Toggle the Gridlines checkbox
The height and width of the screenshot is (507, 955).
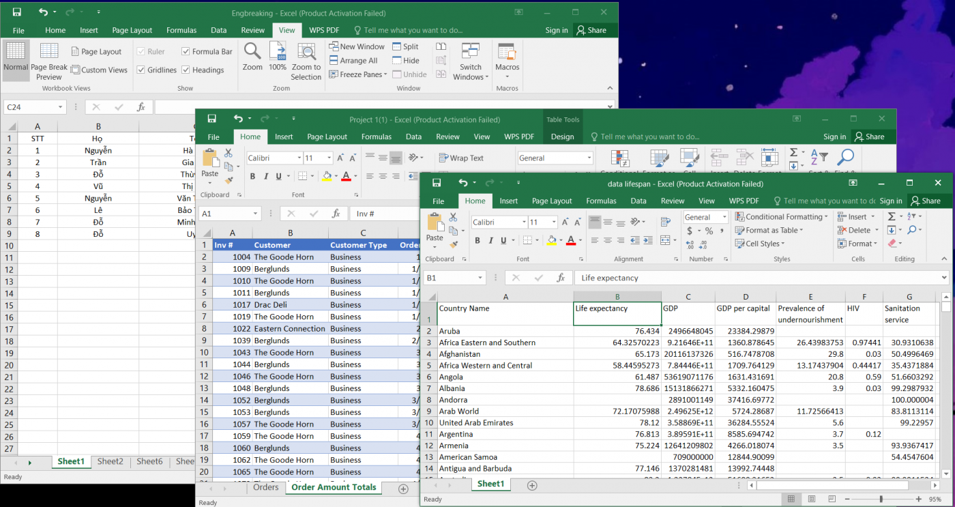pos(141,70)
